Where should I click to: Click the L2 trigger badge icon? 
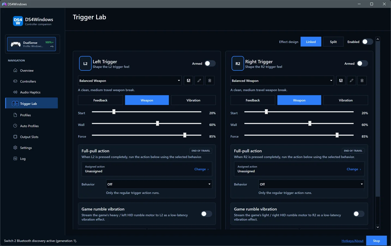tap(85, 63)
